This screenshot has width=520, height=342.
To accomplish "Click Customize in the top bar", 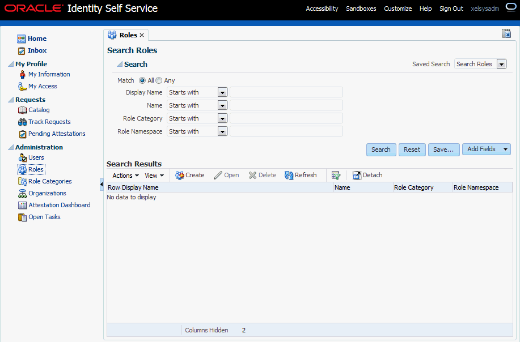I will click(398, 8).
